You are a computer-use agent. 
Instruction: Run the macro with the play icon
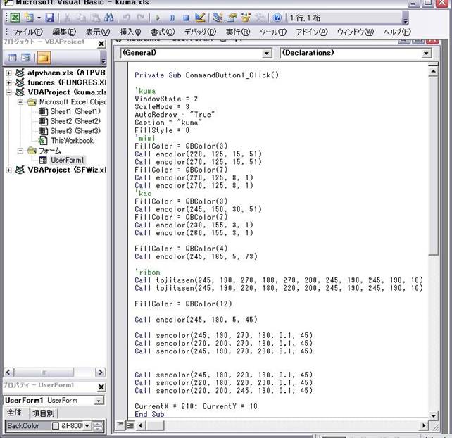[158, 18]
